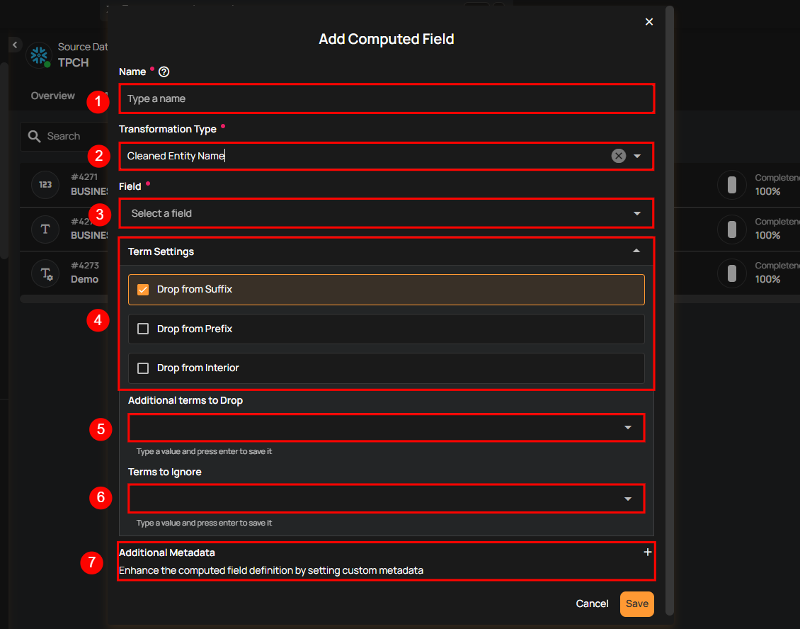The height and width of the screenshot is (629, 800).
Task: Clear the Cleaned Entity Name selection
Action: click(x=619, y=156)
